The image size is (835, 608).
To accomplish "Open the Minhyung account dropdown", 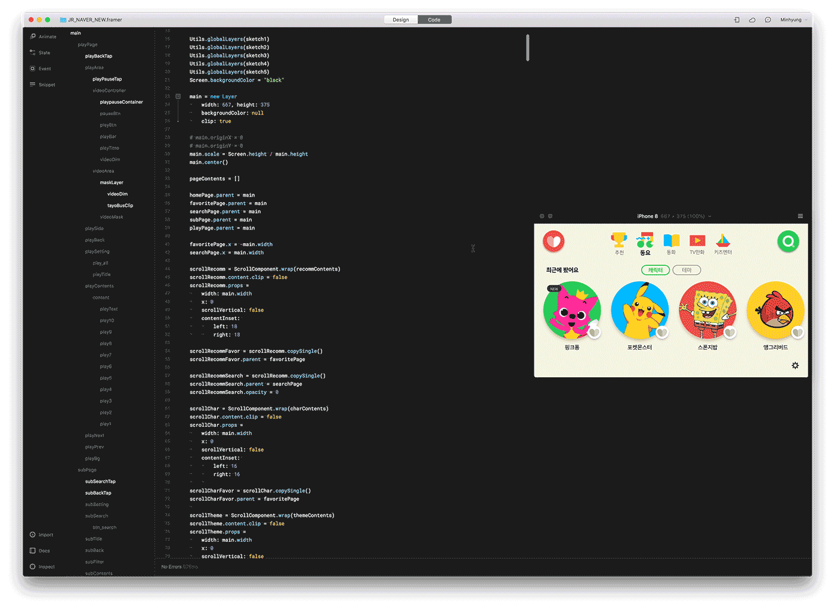I will click(x=793, y=20).
